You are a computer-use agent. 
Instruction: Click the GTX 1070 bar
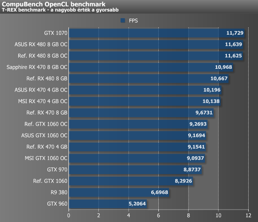(157, 33)
